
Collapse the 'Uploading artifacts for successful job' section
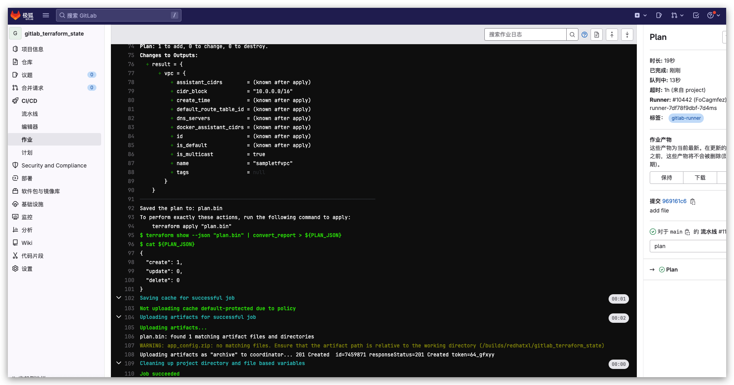click(119, 317)
